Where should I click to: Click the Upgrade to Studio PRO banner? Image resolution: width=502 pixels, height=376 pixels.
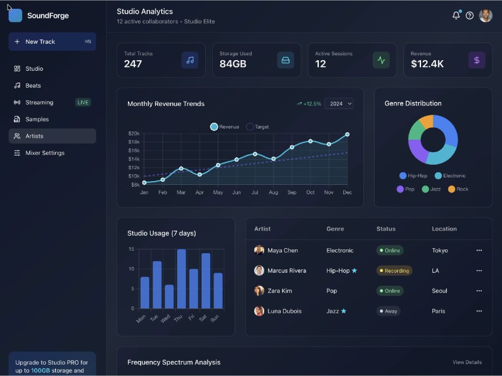(52, 364)
